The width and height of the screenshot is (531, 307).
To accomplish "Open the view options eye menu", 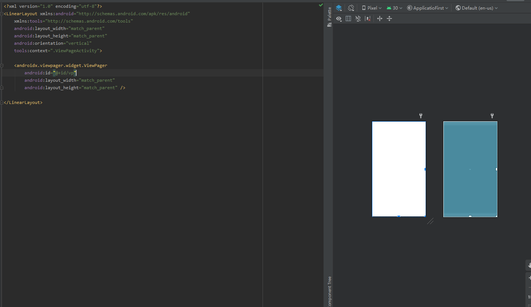I will 339,18.
